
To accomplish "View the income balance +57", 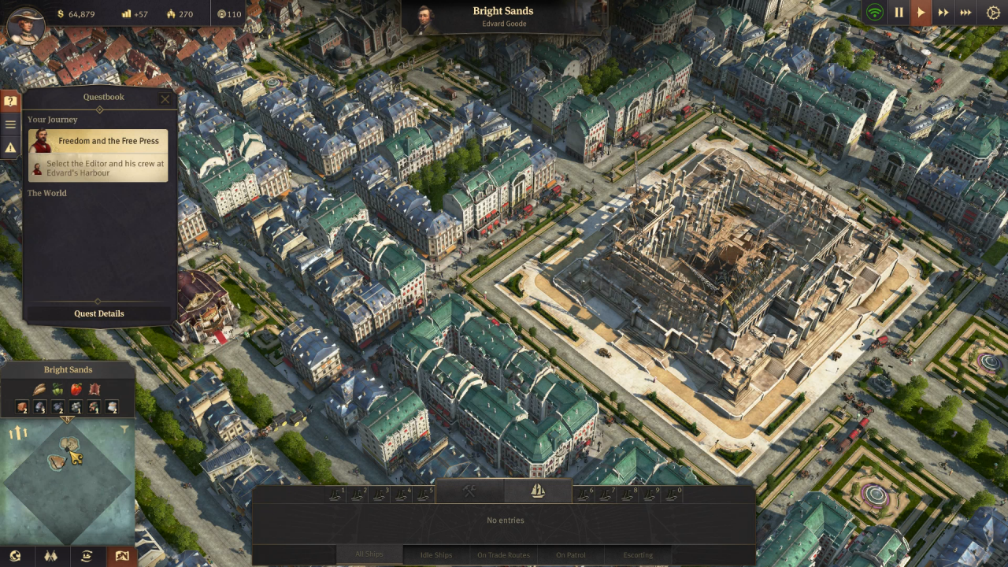I will [x=135, y=14].
